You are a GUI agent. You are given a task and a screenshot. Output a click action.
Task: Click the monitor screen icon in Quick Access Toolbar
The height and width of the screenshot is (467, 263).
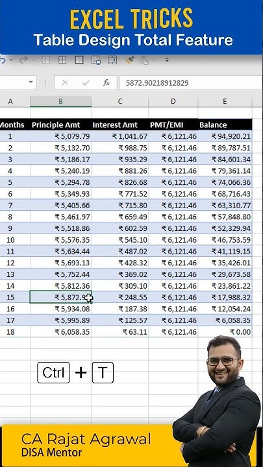tap(95, 60)
